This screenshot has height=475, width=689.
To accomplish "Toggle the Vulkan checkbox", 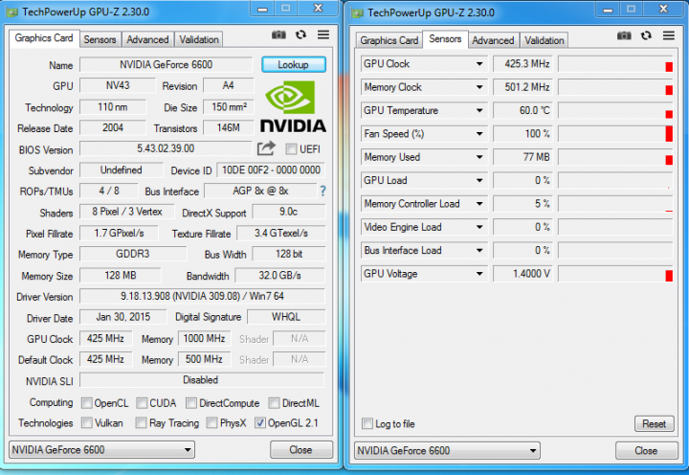I will 87,422.
